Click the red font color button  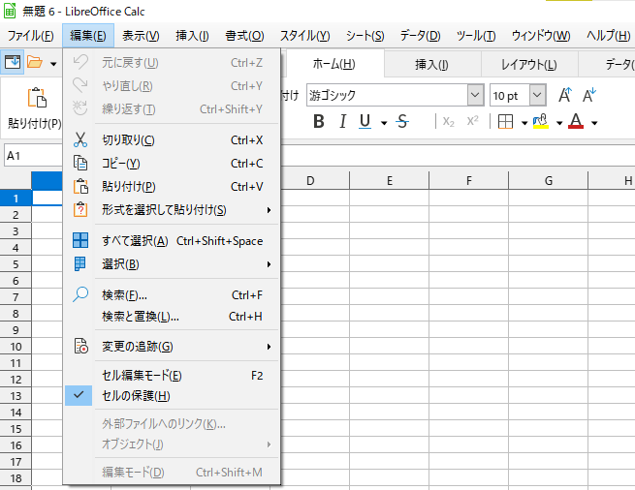(x=576, y=121)
